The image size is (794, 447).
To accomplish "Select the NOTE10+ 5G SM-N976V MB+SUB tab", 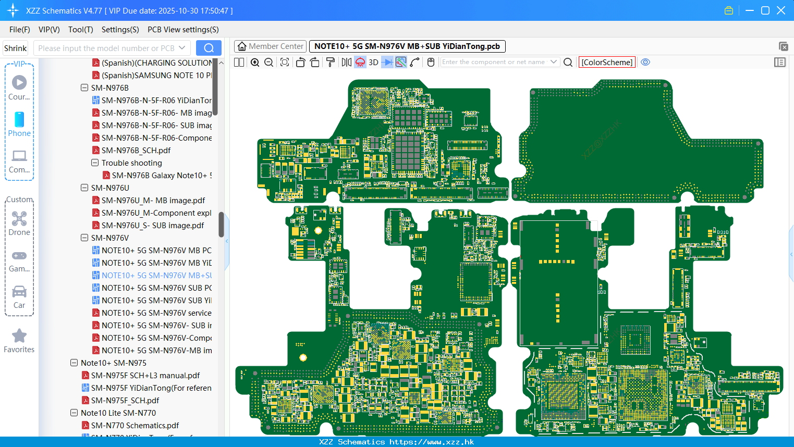I will [407, 46].
